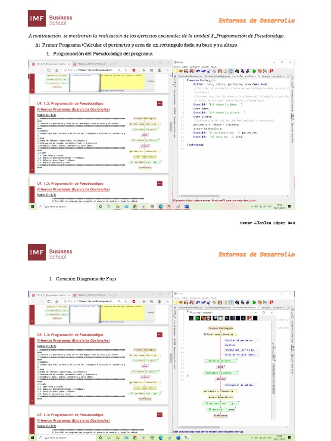Click Chrome taskbar icon in flow diagram screenshot
The image size is (331, 441).
coord(135,438)
